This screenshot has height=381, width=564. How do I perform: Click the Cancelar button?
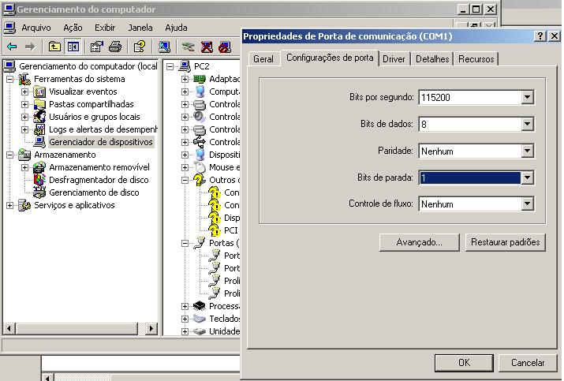(528, 363)
